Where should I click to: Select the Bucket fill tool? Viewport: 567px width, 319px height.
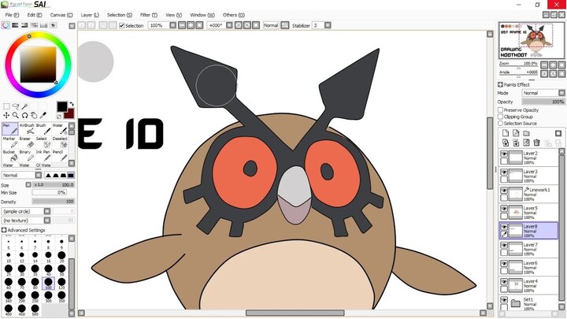9,156
